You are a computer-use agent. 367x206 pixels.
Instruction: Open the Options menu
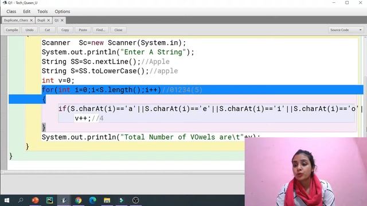tap(63, 11)
